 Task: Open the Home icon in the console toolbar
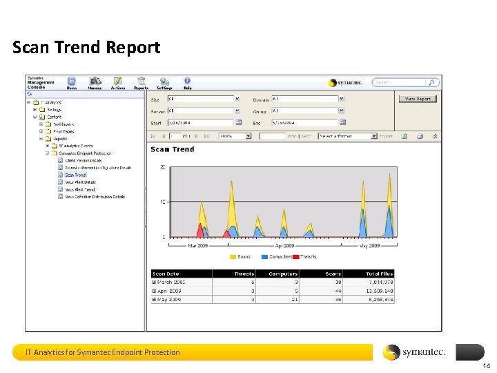coord(72,82)
